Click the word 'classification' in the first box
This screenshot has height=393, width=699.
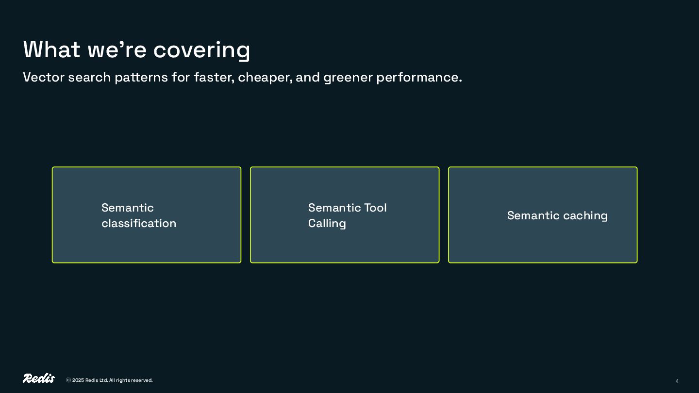point(139,223)
